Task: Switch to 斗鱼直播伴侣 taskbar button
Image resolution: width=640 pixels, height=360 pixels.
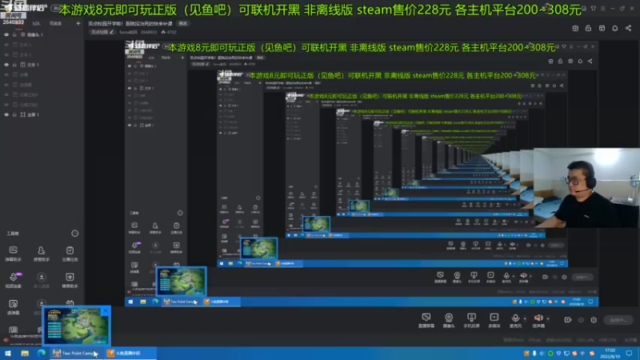Action: [130, 353]
